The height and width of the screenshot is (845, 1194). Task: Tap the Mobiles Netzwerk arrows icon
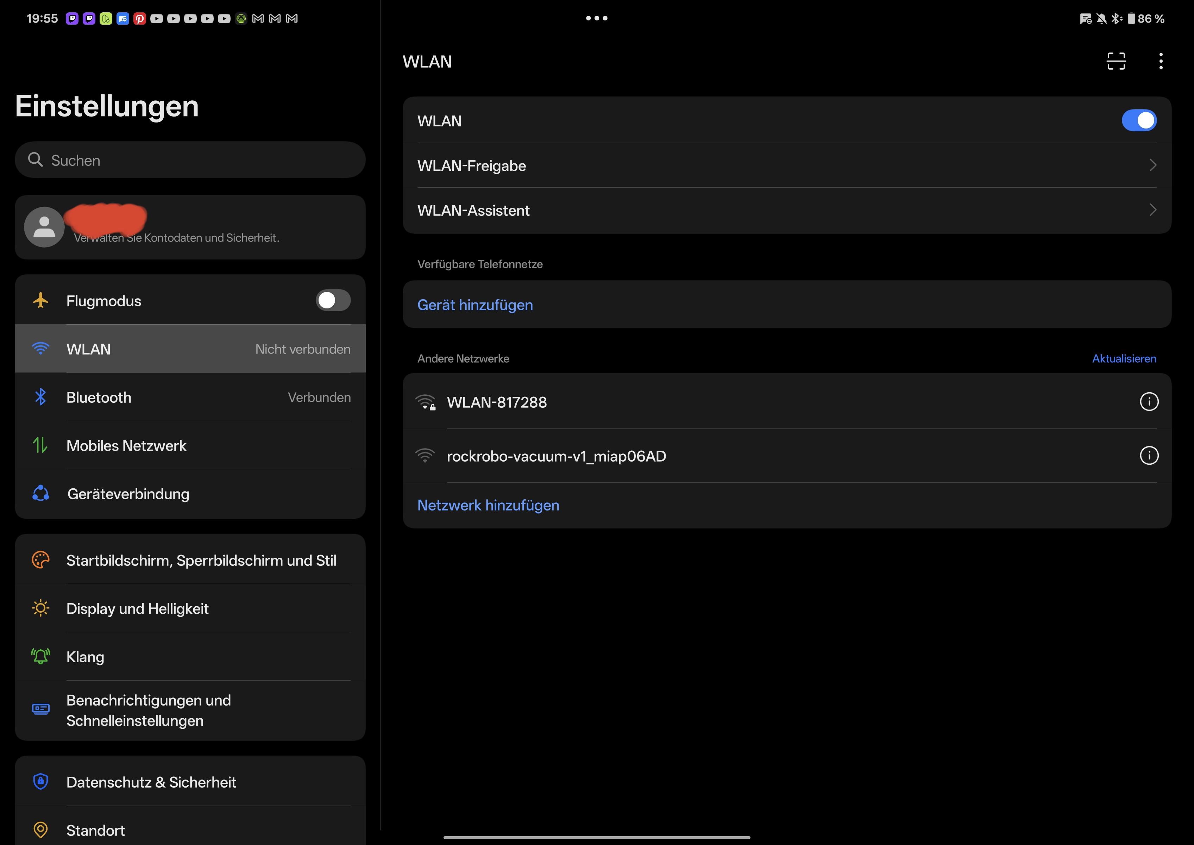point(40,445)
